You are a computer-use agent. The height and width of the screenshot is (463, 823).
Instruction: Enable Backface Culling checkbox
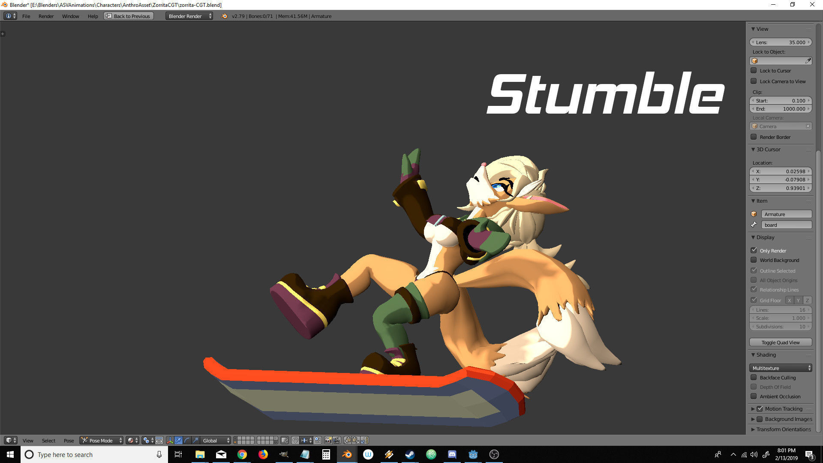[x=754, y=377]
